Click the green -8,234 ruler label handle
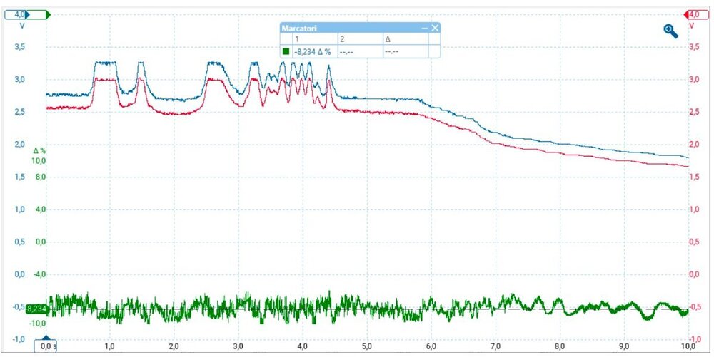714x357 pixels. point(34,309)
